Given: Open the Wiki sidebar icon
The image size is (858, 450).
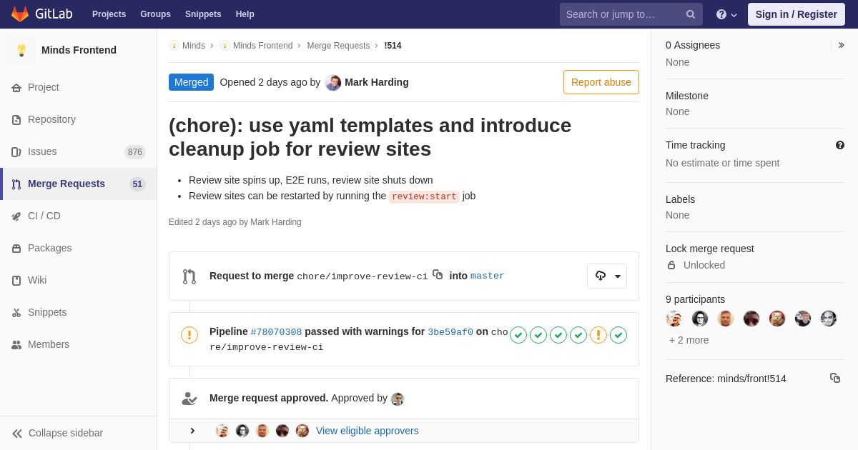Looking at the screenshot, I should pyautogui.click(x=16, y=280).
